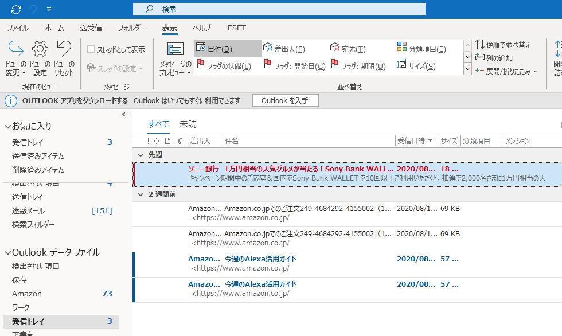Switch to the ホーム ribbon tab
The height and width of the screenshot is (336, 562).
[54, 28]
